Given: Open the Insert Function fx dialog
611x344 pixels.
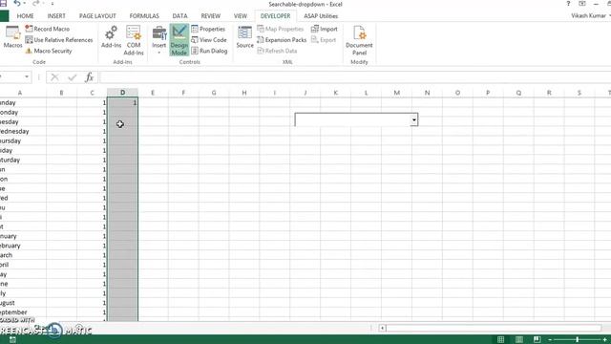Looking at the screenshot, I should click(x=89, y=77).
